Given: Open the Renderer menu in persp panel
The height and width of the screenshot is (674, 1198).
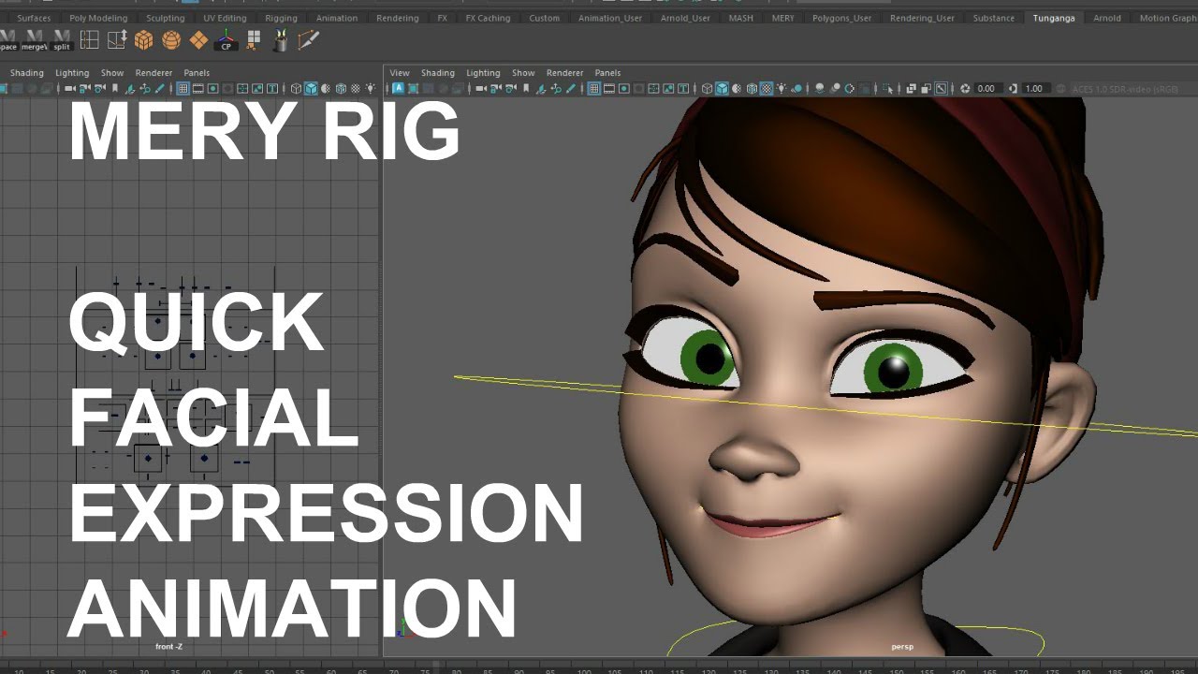Looking at the screenshot, I should 564,73.
